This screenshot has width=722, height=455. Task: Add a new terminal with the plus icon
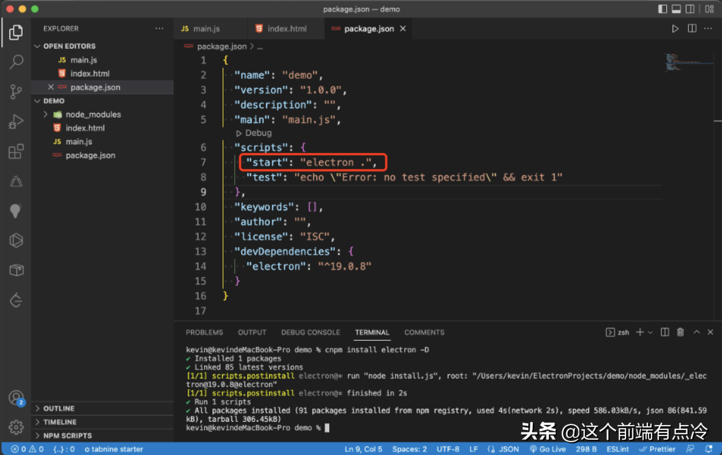click(640, 332)
